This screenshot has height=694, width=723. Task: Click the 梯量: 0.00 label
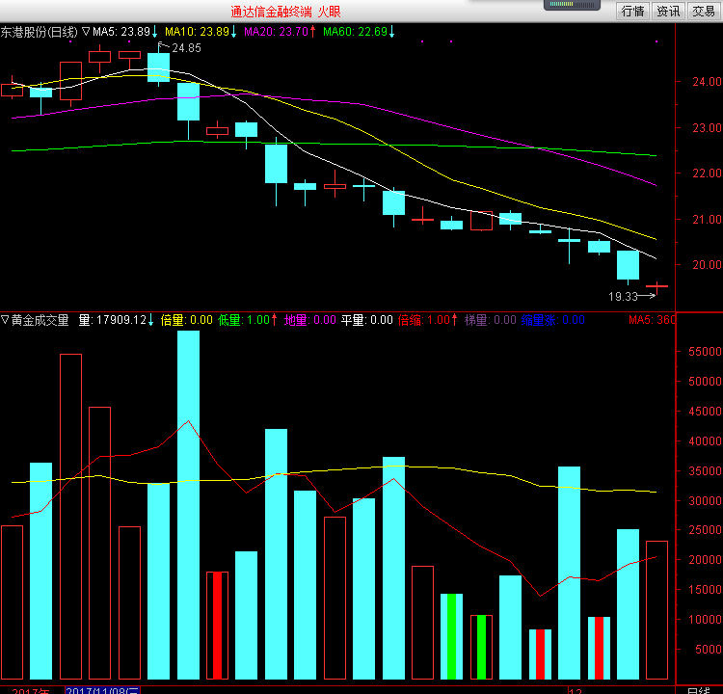pos(490,320)
